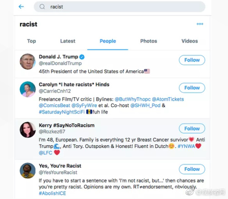The image size is (228, 199).
Task: Switch to the Top tab
Action: click(x=31, y=41)
